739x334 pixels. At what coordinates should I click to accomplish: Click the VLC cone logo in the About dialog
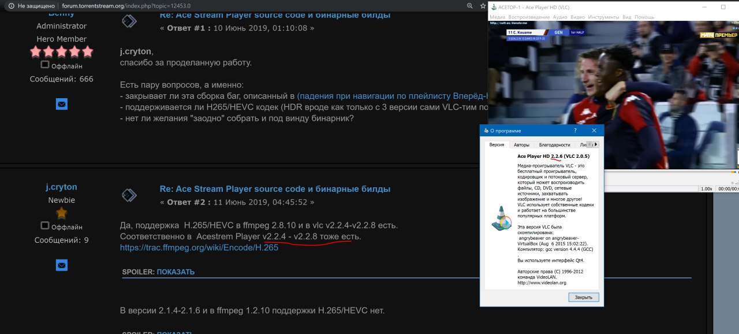[501, 218]
